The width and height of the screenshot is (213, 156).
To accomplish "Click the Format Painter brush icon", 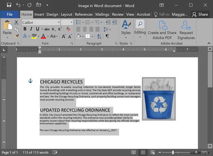I will [17, 36].
